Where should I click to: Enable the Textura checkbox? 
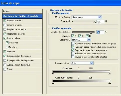7,47
